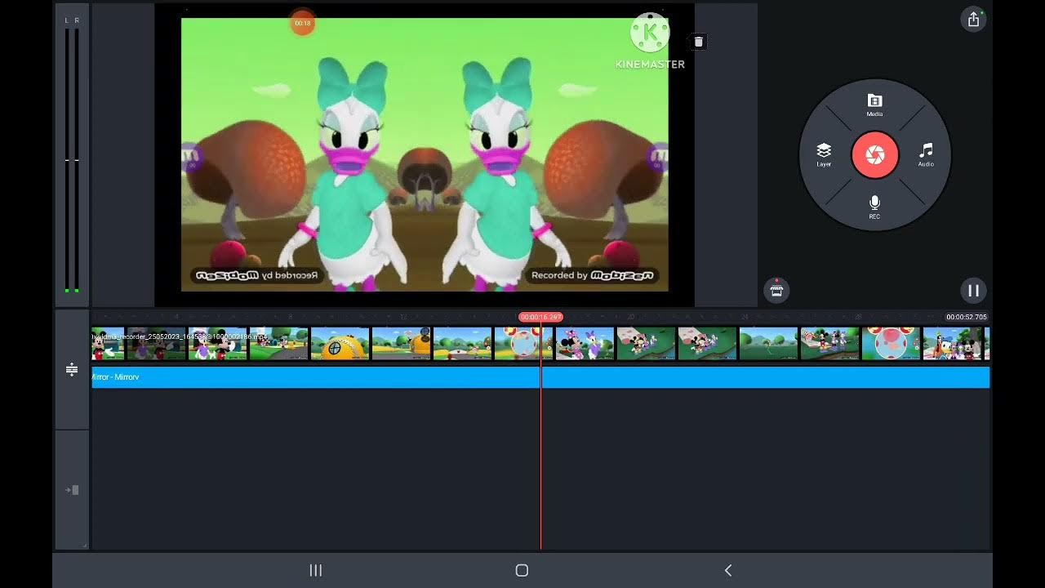The width and height of the screenshot is (1045, 588).
Task: Expand the timeline with the resize icon
Action: (72, 370)
